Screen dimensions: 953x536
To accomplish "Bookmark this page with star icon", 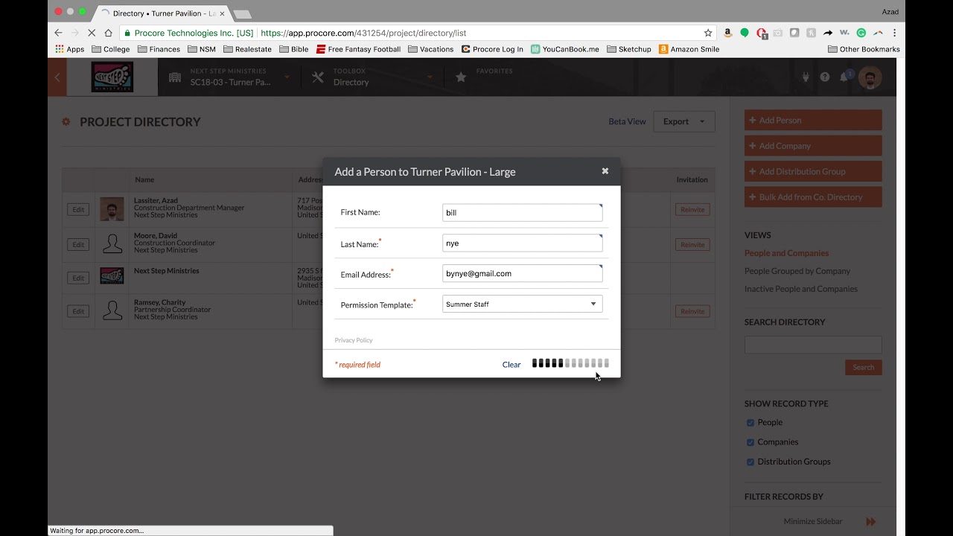I will point(708,33).
